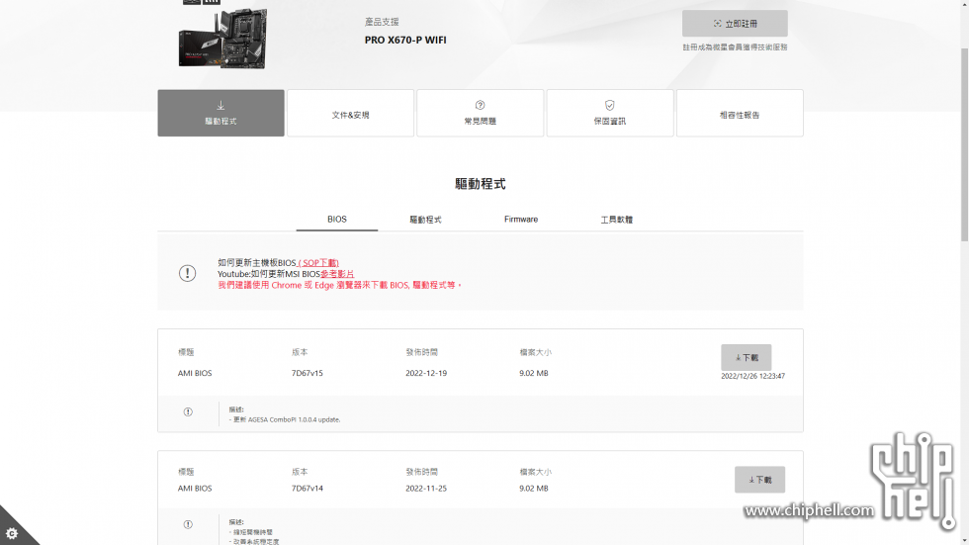Click the PRO X670-P WIFI product thumbnail
The width and height of the screenshot is (969, 545).
[x=223, y=39]
